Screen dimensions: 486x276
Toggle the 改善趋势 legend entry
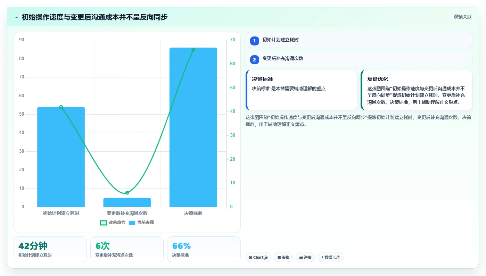pos(113,223)
